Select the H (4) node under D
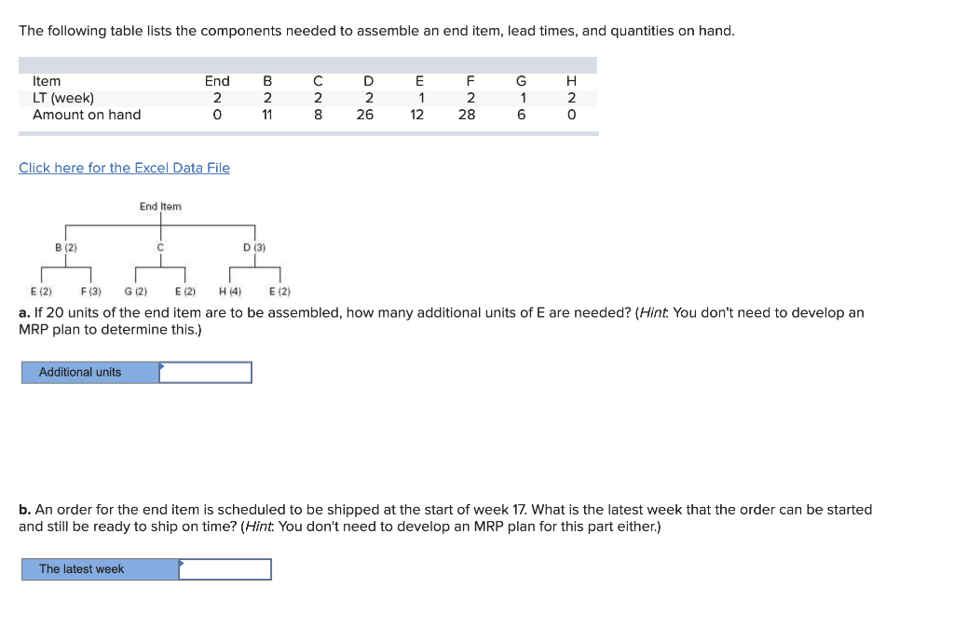Screen dimensions: 954x630 pyautogui.click(x=232, y=291)
